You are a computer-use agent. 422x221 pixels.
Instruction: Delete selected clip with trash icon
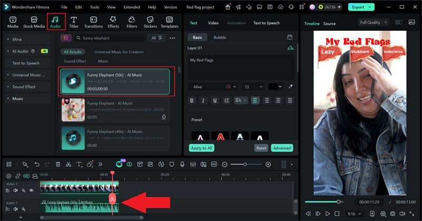[x=58, y=164]
